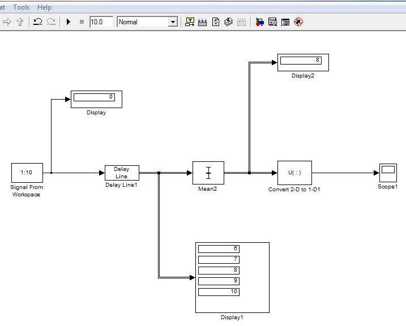Expand the Normal simulation mode dropdown
406x326 pixels.
173,22
